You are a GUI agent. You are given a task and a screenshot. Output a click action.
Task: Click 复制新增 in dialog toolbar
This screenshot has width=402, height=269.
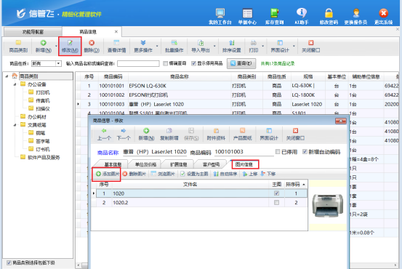tap(169, 134)
